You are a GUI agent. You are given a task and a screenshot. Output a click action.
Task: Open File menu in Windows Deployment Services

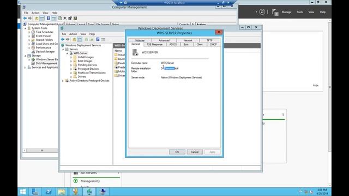(64, 34)
